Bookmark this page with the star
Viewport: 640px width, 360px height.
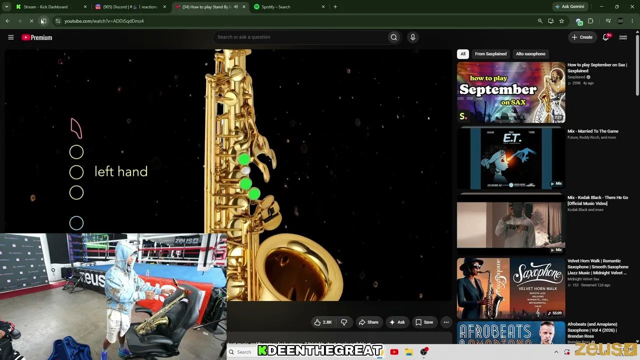tap(561, 21)
